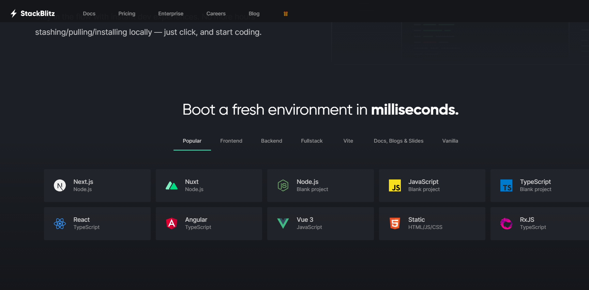Visit the Blog from the header

tap(254, 14)
